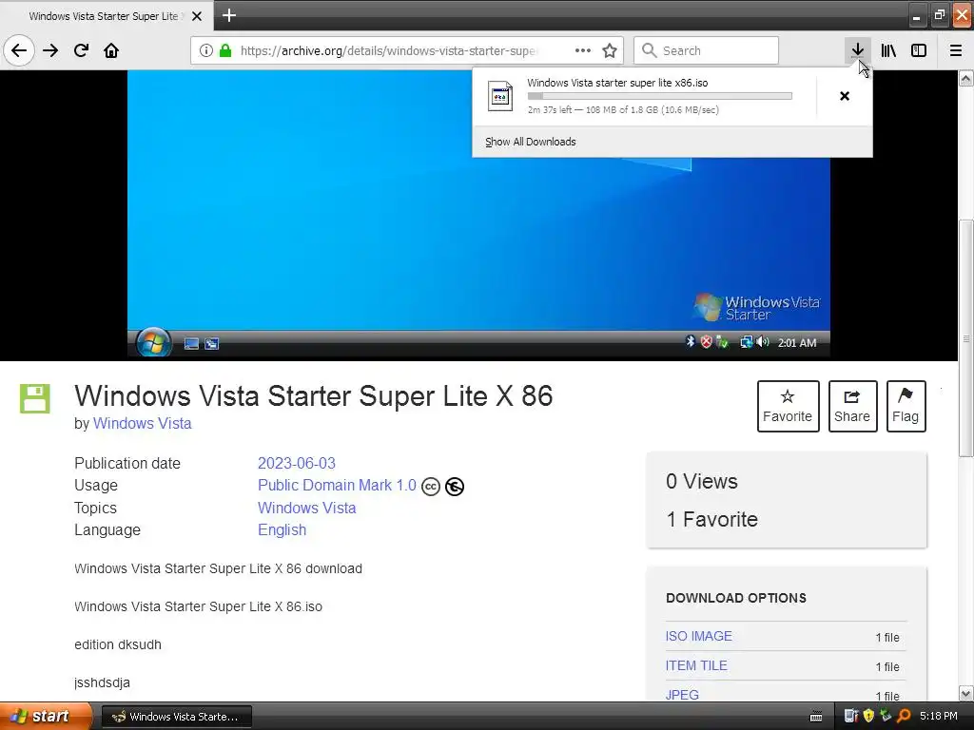The height and width of the screenshot is (730, 974).
Task: Click the page title Windows Vista Starter Super Lite X 86
Action: tap(314, 396)
